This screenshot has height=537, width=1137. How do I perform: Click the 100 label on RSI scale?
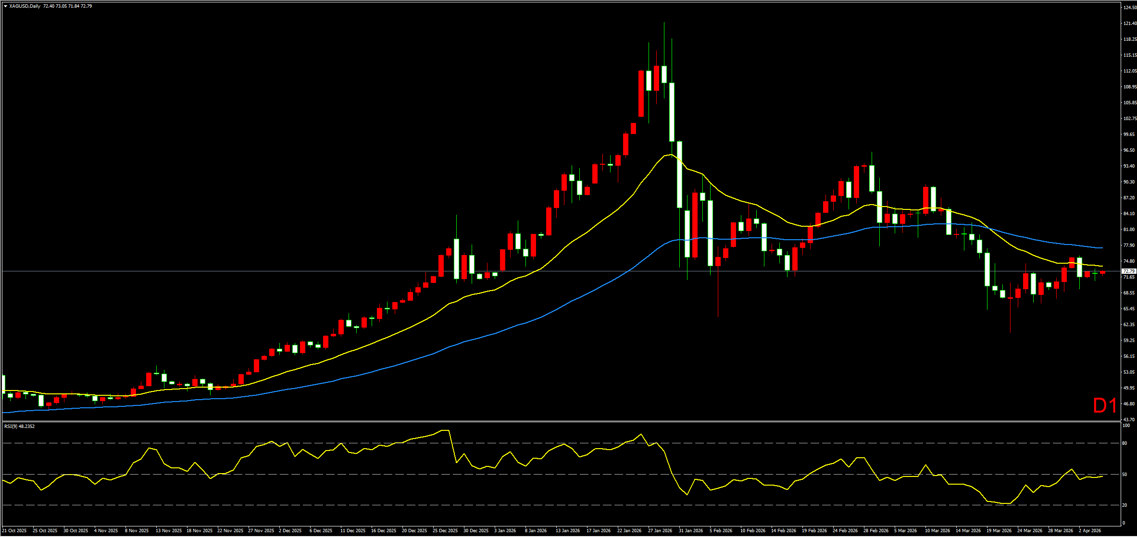click(x=1125, y=426)
